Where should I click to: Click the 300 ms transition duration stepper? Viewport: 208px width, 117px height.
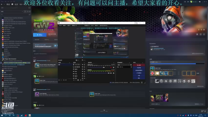[131, 67]
